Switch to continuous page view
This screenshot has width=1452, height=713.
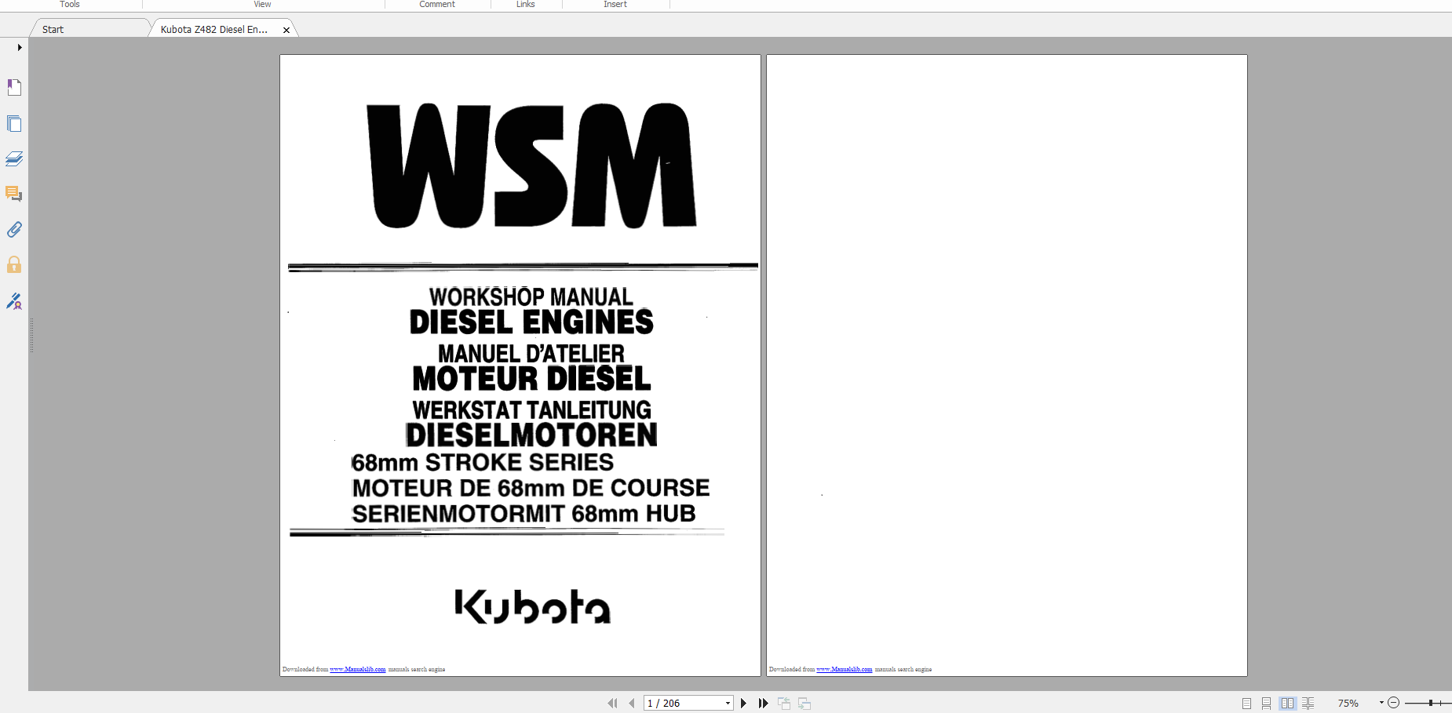click(1266, 704)
